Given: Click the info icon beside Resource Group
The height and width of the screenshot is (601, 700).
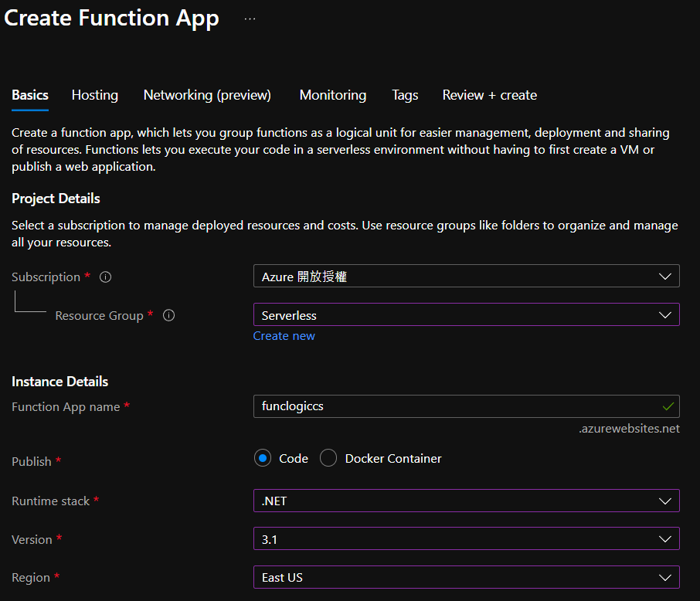Looking at the screenshot, I should point(168,315).
